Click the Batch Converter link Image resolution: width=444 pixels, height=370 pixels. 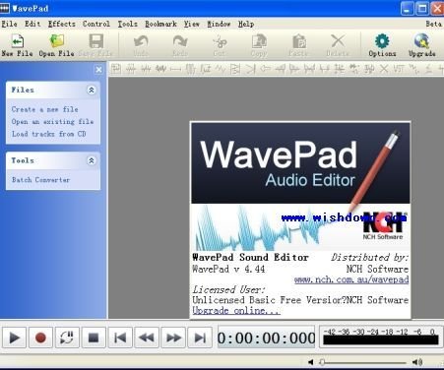pos(41,180)
